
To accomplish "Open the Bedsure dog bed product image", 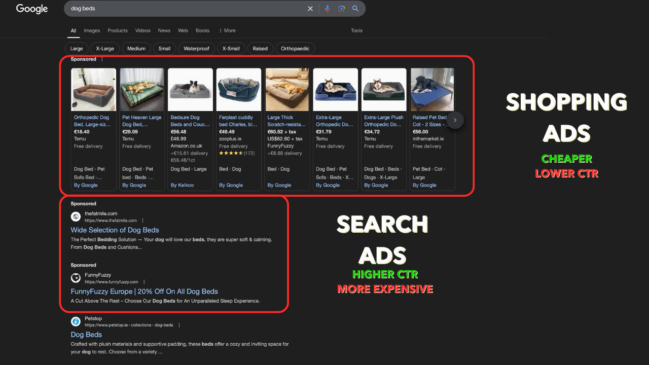I will click(x=190, y=90).
